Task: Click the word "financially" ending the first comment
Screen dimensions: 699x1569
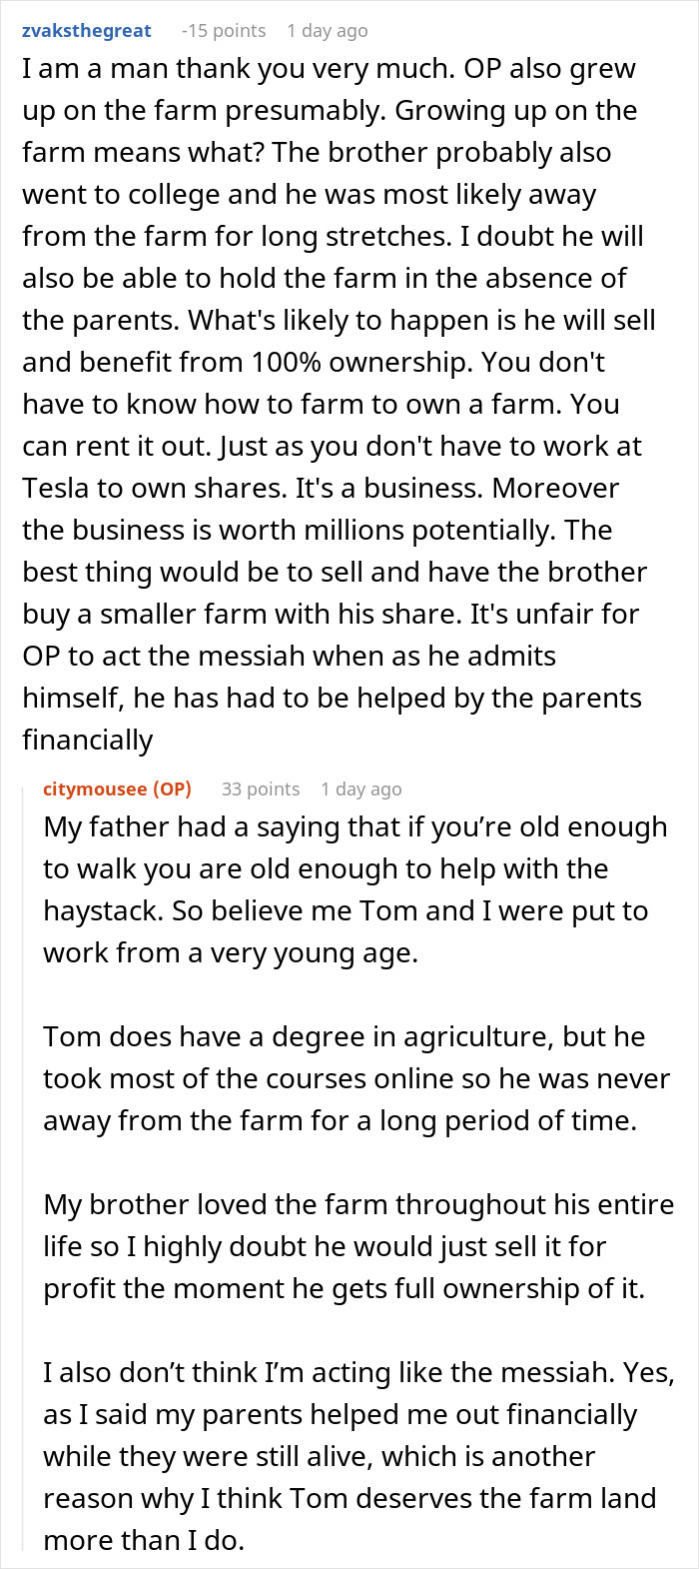Action: click(88, 740)
